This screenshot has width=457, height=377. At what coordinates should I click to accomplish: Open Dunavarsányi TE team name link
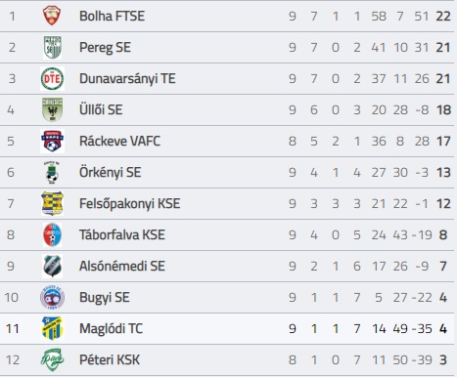click(127, 79)
